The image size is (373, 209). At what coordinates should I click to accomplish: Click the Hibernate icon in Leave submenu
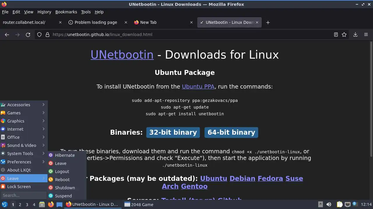(51, 155)
